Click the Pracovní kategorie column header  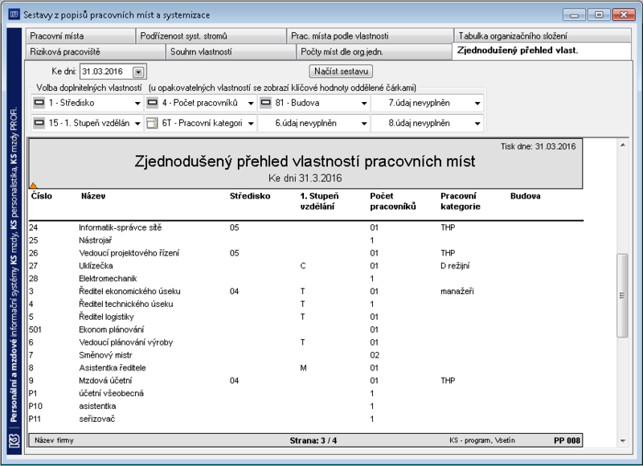(x=460, y=201)
